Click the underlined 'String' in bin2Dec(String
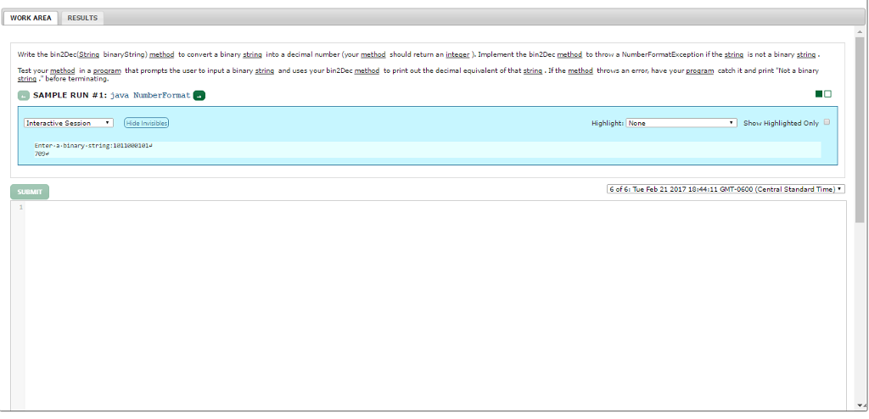 [x=89, y=55]
